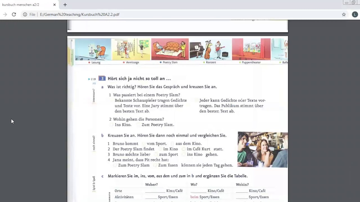Click the café photo of two people

[263, 150]
